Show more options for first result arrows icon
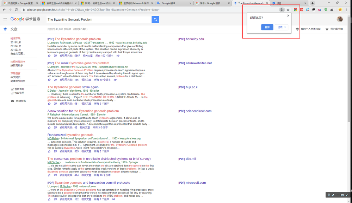This screenshot has width=352, height=203. click(118, 56)
